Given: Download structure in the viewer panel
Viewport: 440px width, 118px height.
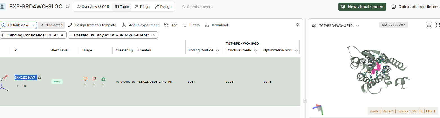Looking at the screenshot, I should point(429,25).
